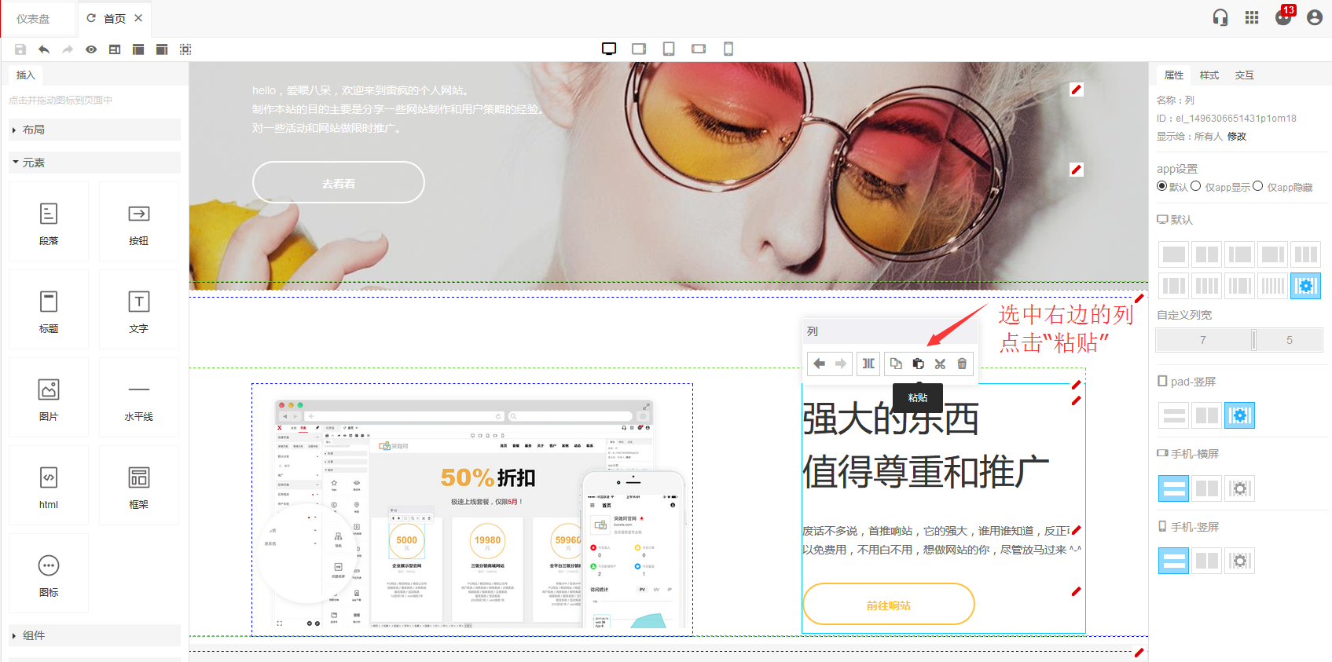Screen dimensions: 1332x662
Task: Click the cut scissors icon
Action: coord(940,364)
